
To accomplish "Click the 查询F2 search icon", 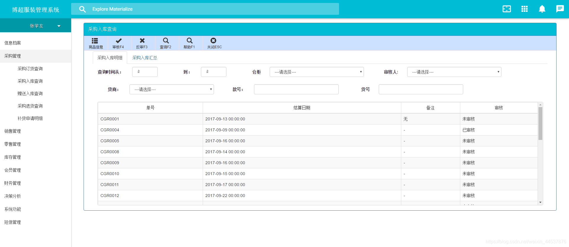I will (x=166, y=41).
